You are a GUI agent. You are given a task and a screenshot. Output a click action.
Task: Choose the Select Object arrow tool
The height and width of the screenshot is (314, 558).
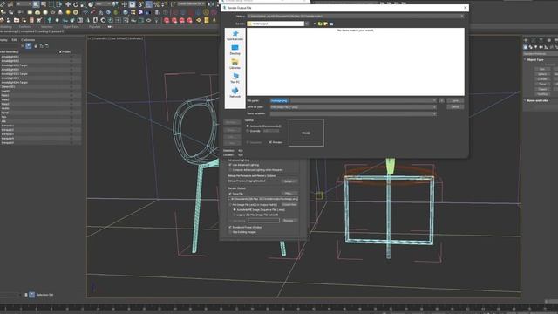[36, 4]
